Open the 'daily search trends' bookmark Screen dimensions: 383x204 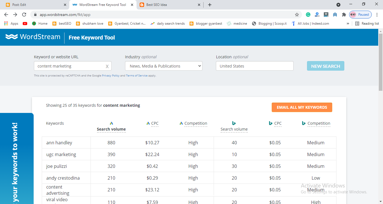coord(168,24)
